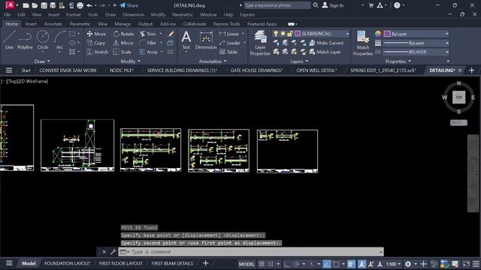The height and width of the screenshot is (270, 481).
Task: Click the customization wrench in command line
Action: [x=113, y=252]
